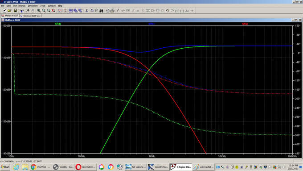Click the Zoom to Fit icon
Image resolution: width=303 pixels, height=171 pixels.
[53, 11]
